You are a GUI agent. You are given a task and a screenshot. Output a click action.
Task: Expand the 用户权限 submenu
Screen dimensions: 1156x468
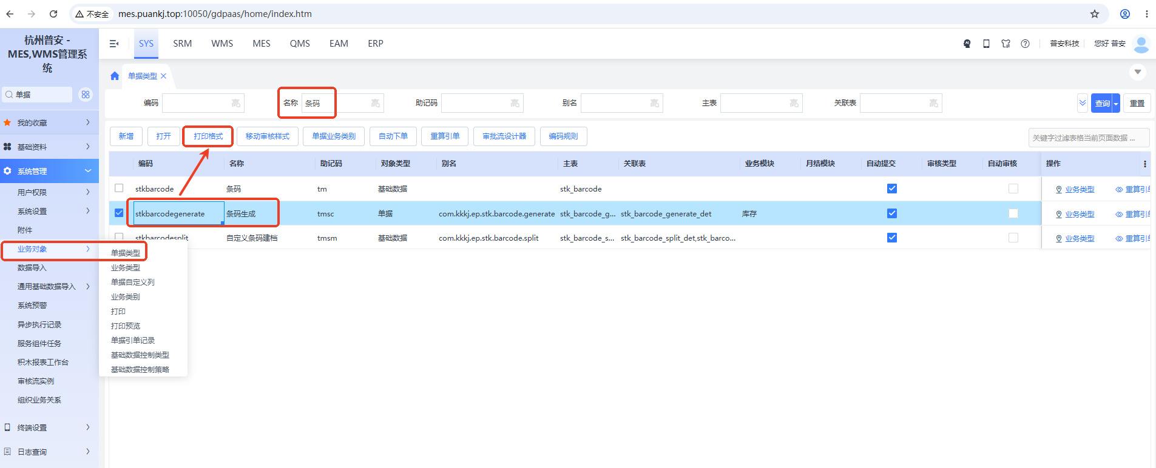click(x=49, y=192)
